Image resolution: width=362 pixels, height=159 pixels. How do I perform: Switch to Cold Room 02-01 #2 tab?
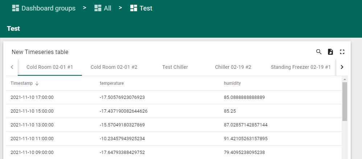(x=114, y=67)
